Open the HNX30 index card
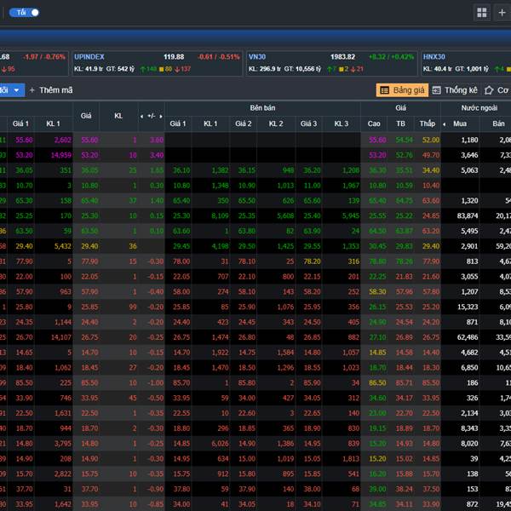Screen dimensions: 511x511 click(464, 62)
